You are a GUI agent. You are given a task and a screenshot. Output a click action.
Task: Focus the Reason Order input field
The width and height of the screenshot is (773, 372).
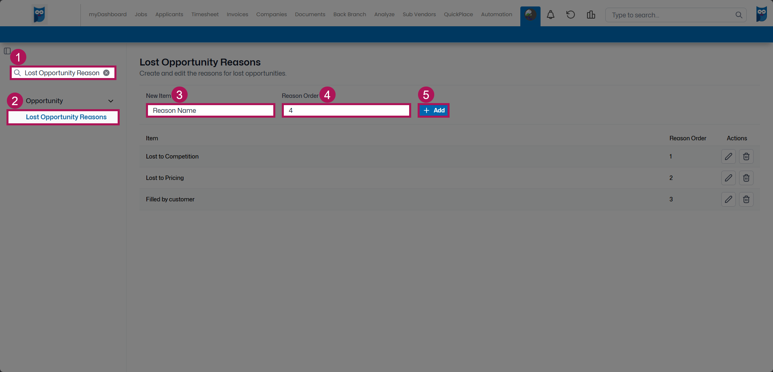click(x=346, y=110)
